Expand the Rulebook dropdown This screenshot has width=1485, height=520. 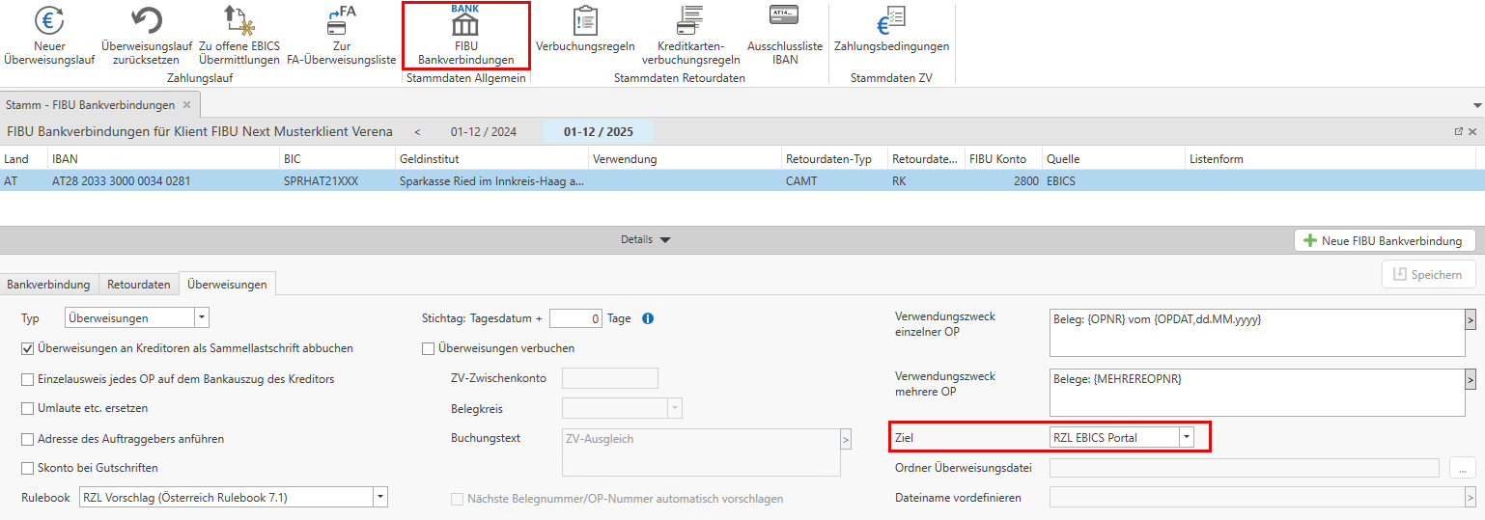pos(379,498)
